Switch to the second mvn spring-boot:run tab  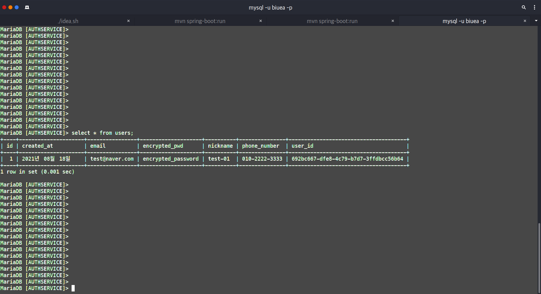point(332,21)
